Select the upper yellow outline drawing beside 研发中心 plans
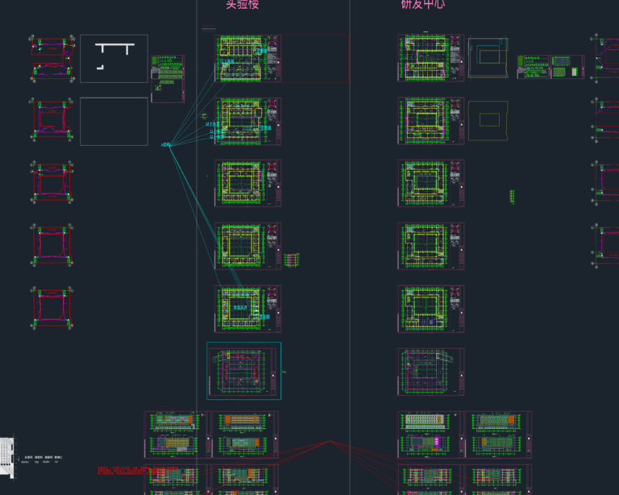Image resolution: width=619 pixels, height=495 pixels. pos(488,57)
